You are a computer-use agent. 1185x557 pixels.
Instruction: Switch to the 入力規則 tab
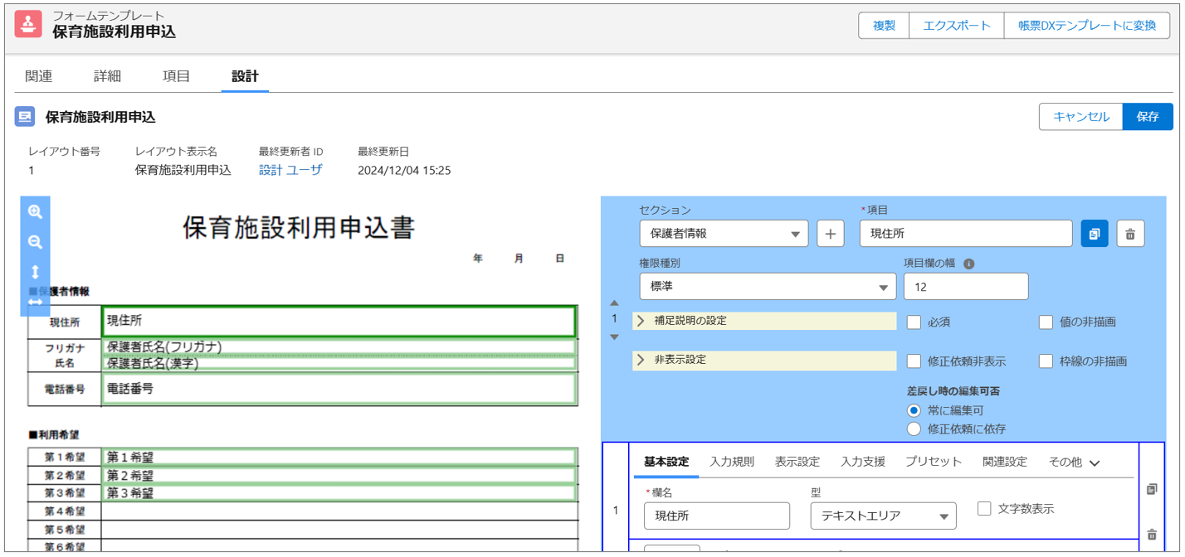[731, 462]
